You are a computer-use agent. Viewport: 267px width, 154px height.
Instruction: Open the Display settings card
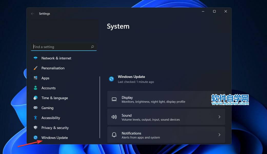(x=166, y=99)
